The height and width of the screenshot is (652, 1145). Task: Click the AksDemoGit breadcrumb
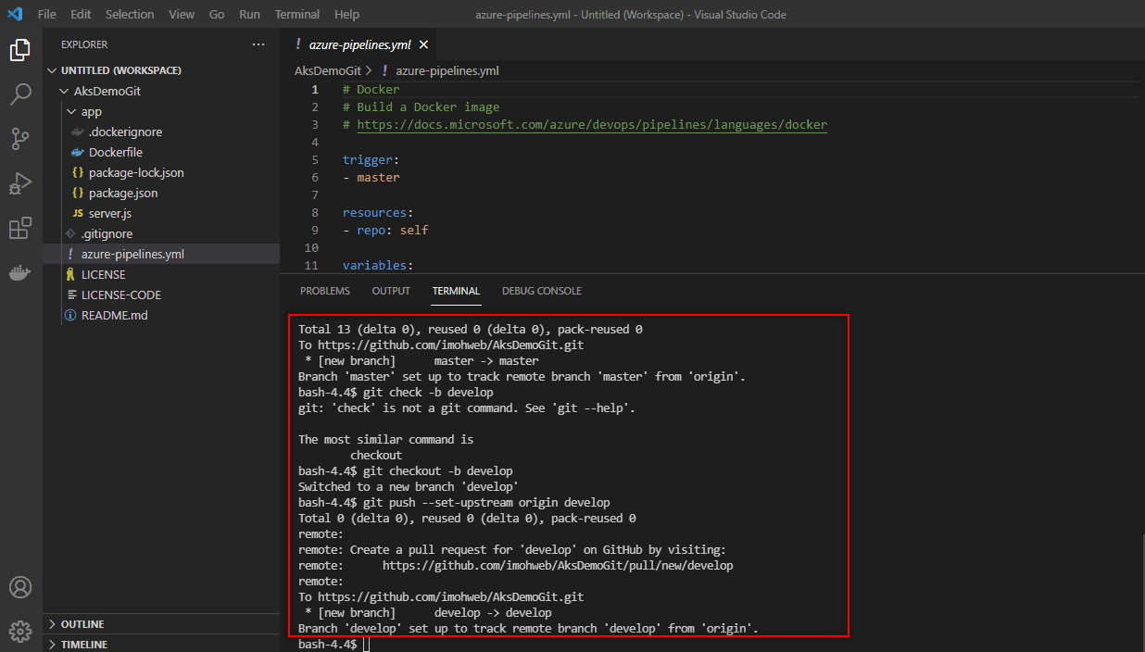tap(327, 70)
